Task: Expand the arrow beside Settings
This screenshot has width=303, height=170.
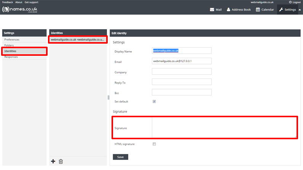Action: pyautogui.click(x=300, y=9)
